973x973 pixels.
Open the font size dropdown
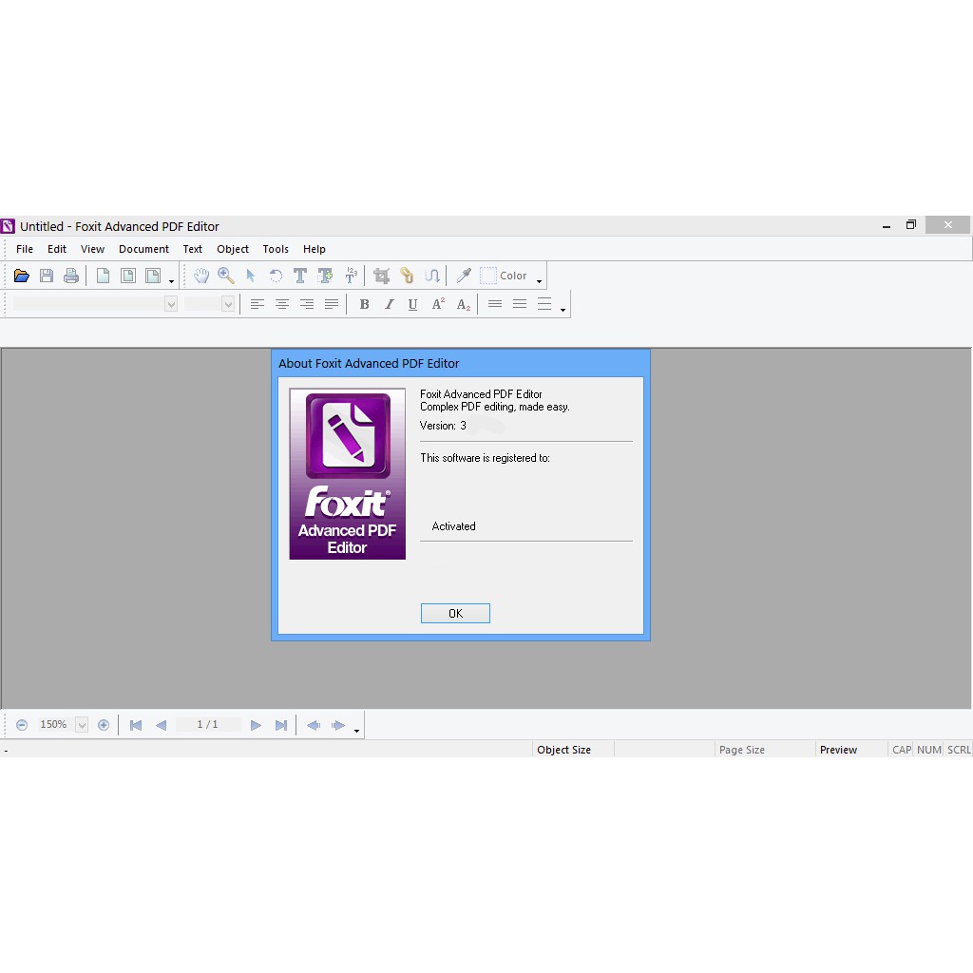(228, 304)
